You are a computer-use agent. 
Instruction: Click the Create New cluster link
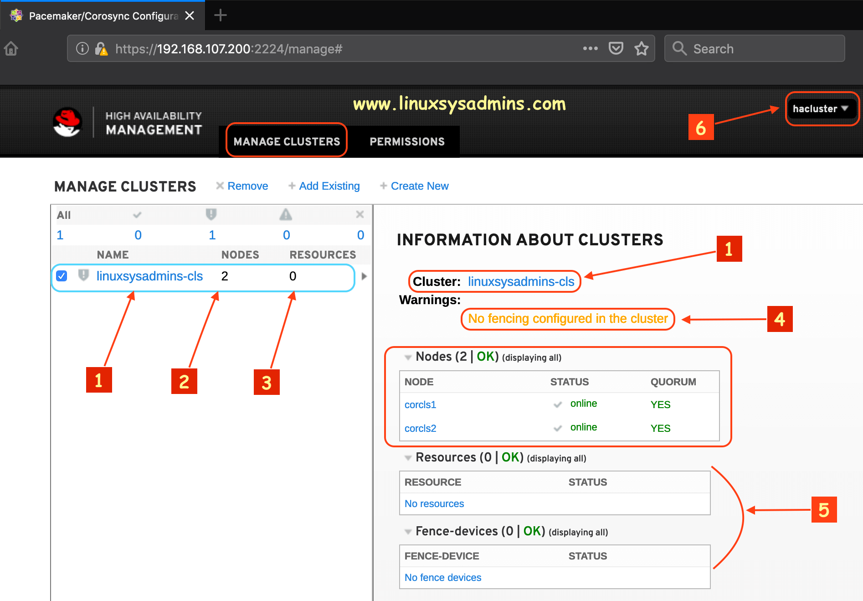[419, 186]
